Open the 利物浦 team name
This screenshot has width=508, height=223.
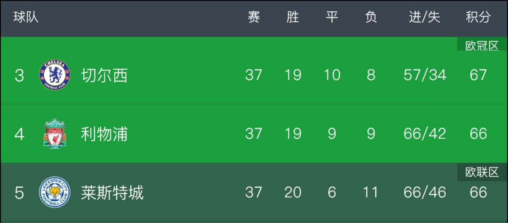click(x=104, y=134)
